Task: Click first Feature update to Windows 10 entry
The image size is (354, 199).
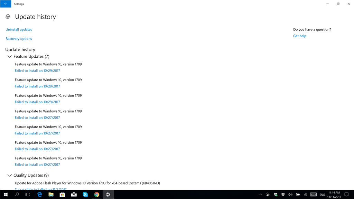Action: pos(48,64)
